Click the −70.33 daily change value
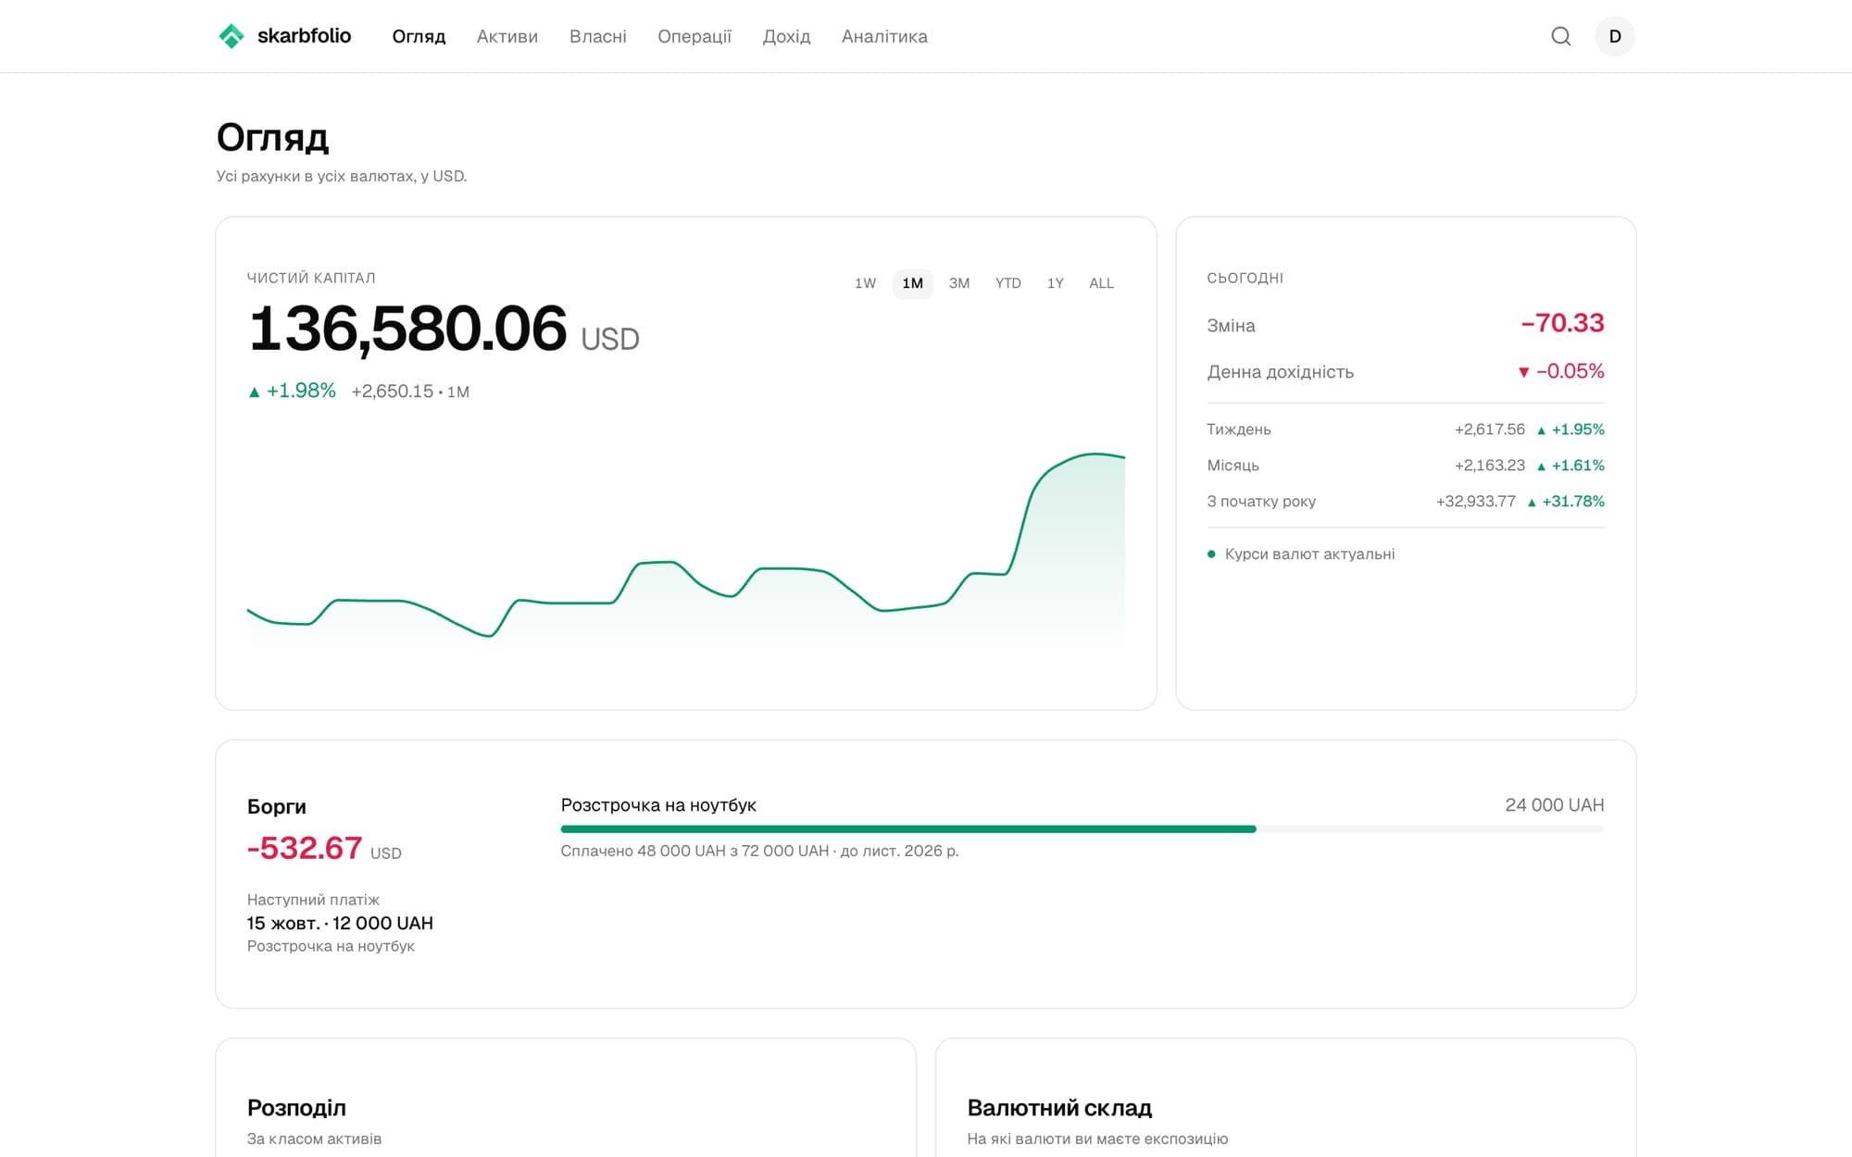Viewport: 1852px width, 1157px height. click(x=1562, y=323)
